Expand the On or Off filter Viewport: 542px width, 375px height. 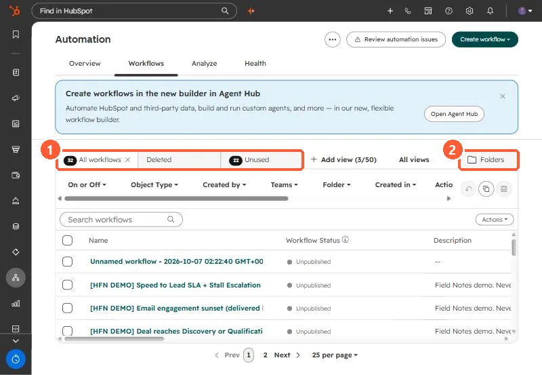87,184
